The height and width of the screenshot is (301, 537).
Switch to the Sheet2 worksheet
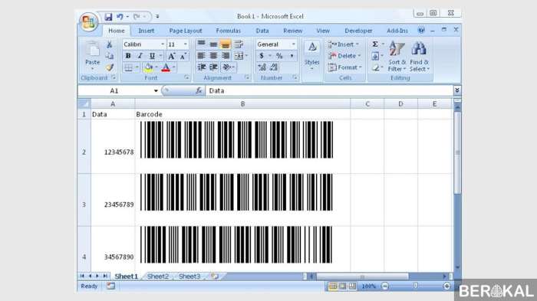(158, 276)
